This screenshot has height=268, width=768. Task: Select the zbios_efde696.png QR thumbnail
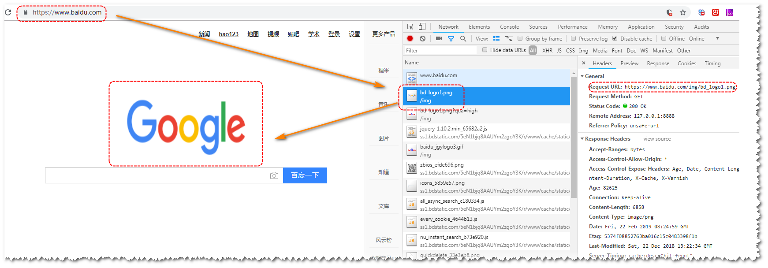[x=412, y=168]
